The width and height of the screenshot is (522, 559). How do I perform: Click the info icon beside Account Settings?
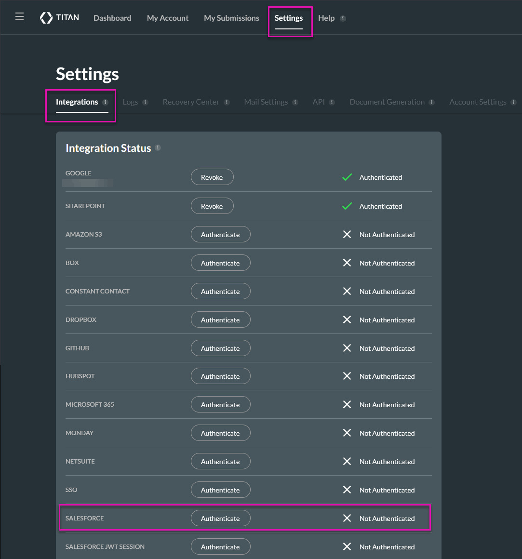pos(513,102)
